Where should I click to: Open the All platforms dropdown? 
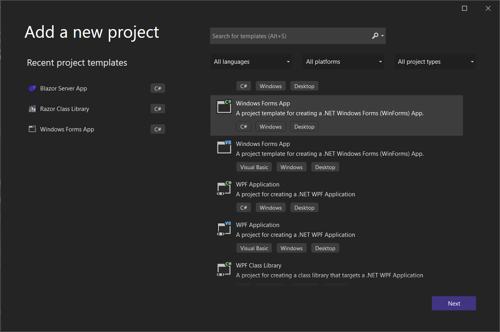[x=343, y=62]
